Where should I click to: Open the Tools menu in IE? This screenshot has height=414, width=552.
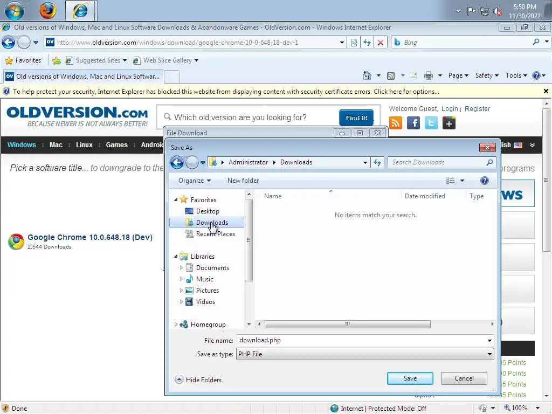point(516,75)
